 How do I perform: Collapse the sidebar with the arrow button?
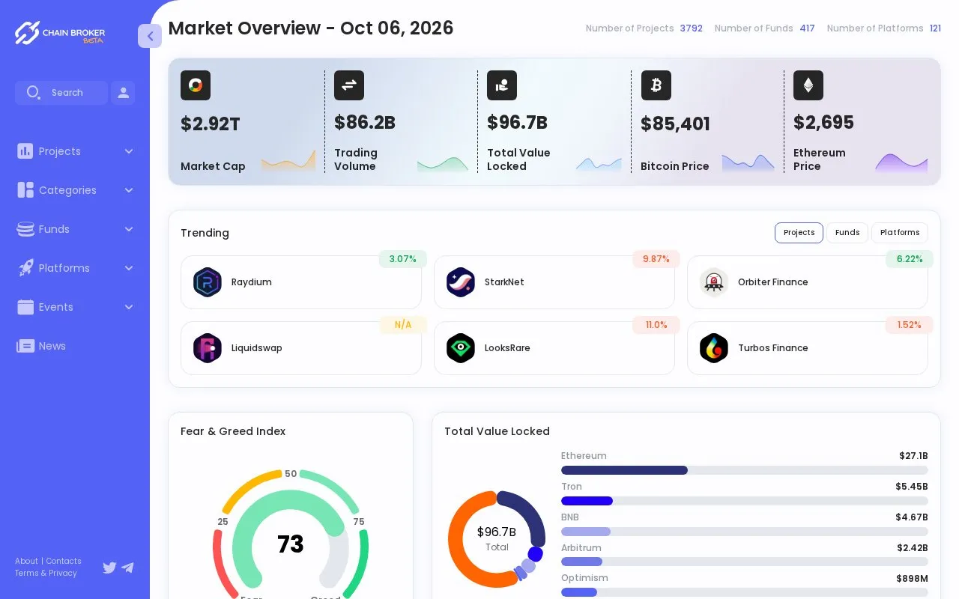(150, 36)
